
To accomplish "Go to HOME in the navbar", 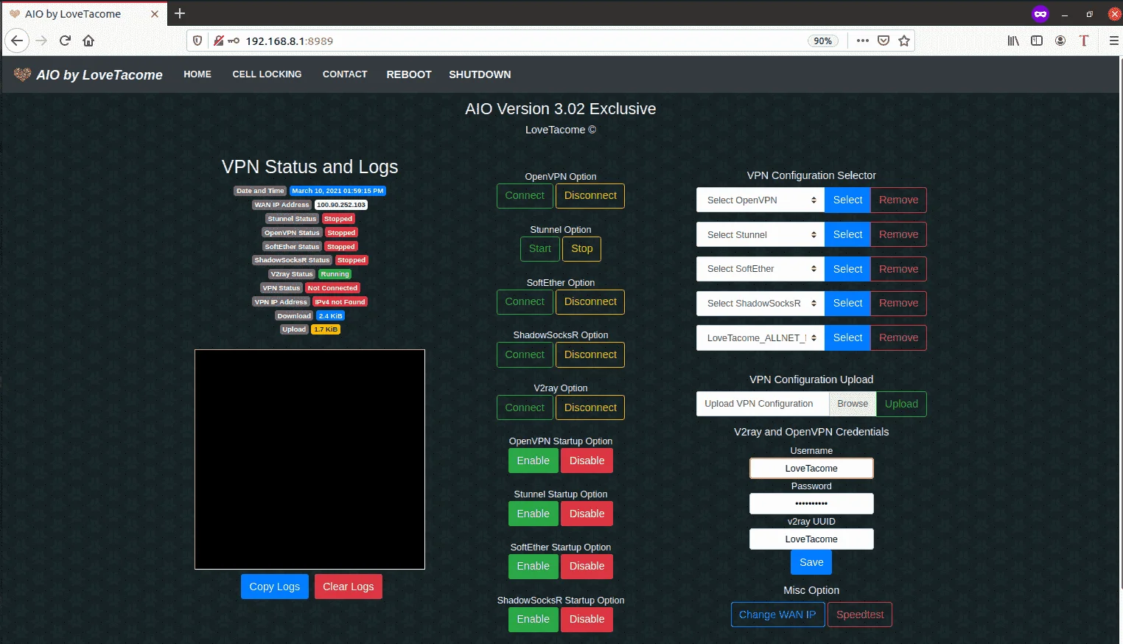I will click(x=197, y=74).
